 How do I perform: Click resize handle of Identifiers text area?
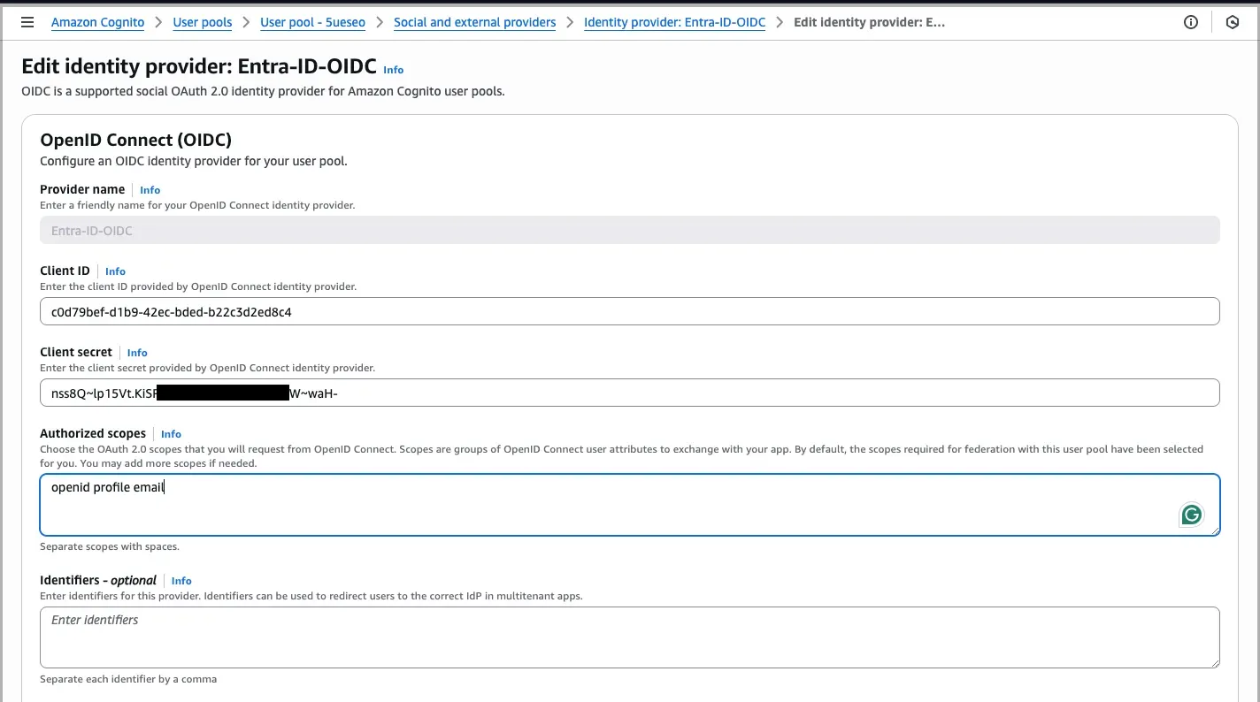[x=1215, y=662]
